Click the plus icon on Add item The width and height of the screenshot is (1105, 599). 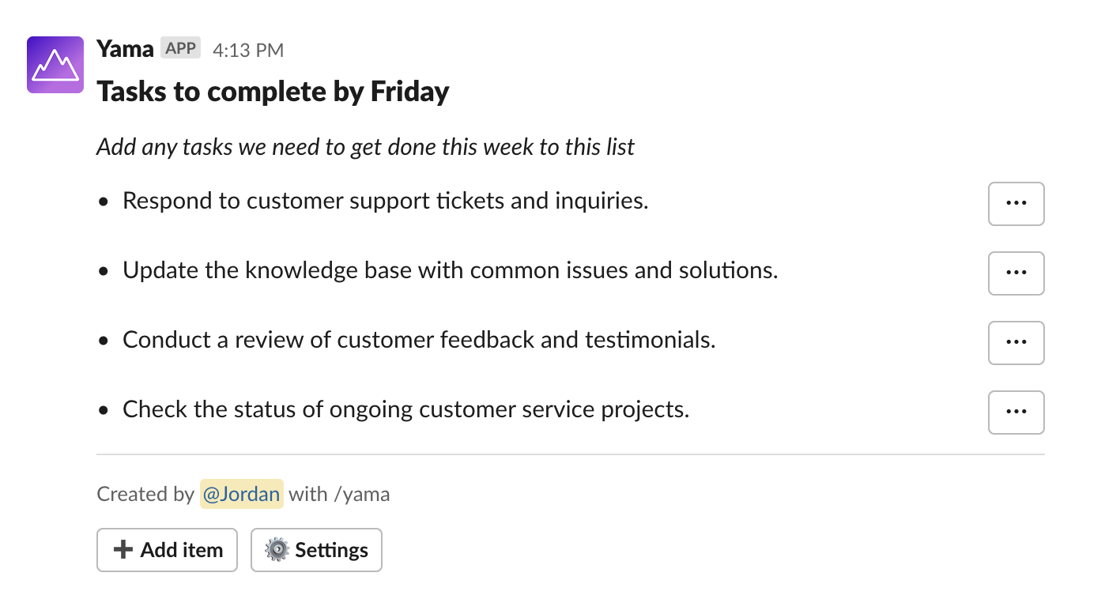click(123, 550)
